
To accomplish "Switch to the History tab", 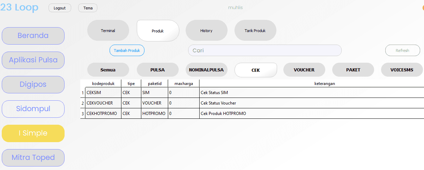I will click(206, 31).
